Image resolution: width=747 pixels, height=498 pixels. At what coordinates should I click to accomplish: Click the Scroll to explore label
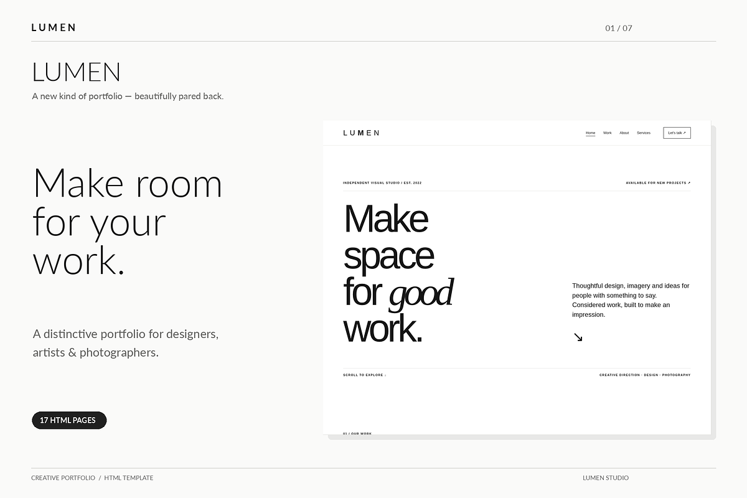click(364, 375)
